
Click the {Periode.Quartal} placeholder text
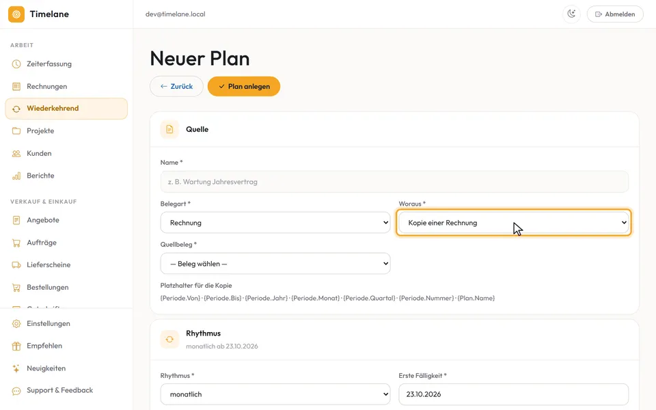(x=369, y=299)
